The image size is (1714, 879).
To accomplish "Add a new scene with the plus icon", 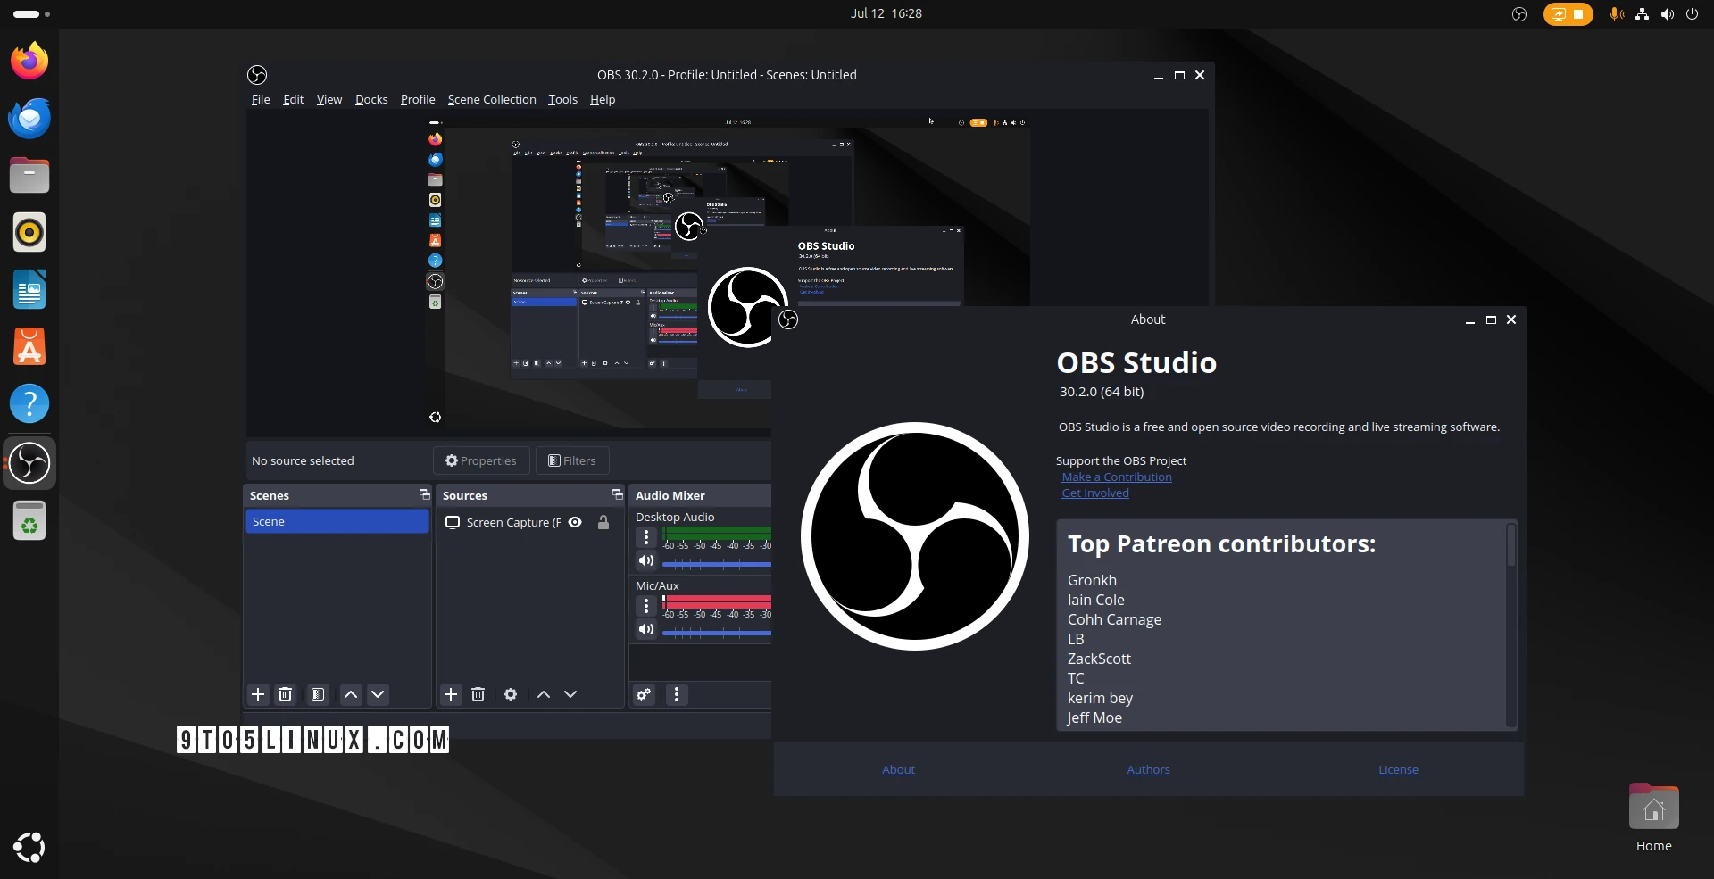I will (x=258, y=694).
